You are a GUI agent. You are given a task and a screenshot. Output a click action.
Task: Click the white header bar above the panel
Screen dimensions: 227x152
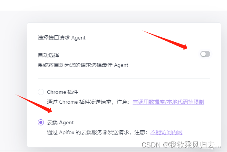[114, 5]
